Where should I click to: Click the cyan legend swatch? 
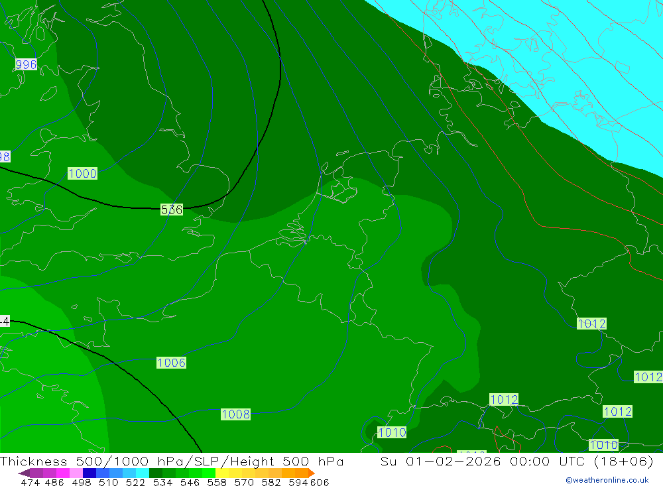pos(143,473)
